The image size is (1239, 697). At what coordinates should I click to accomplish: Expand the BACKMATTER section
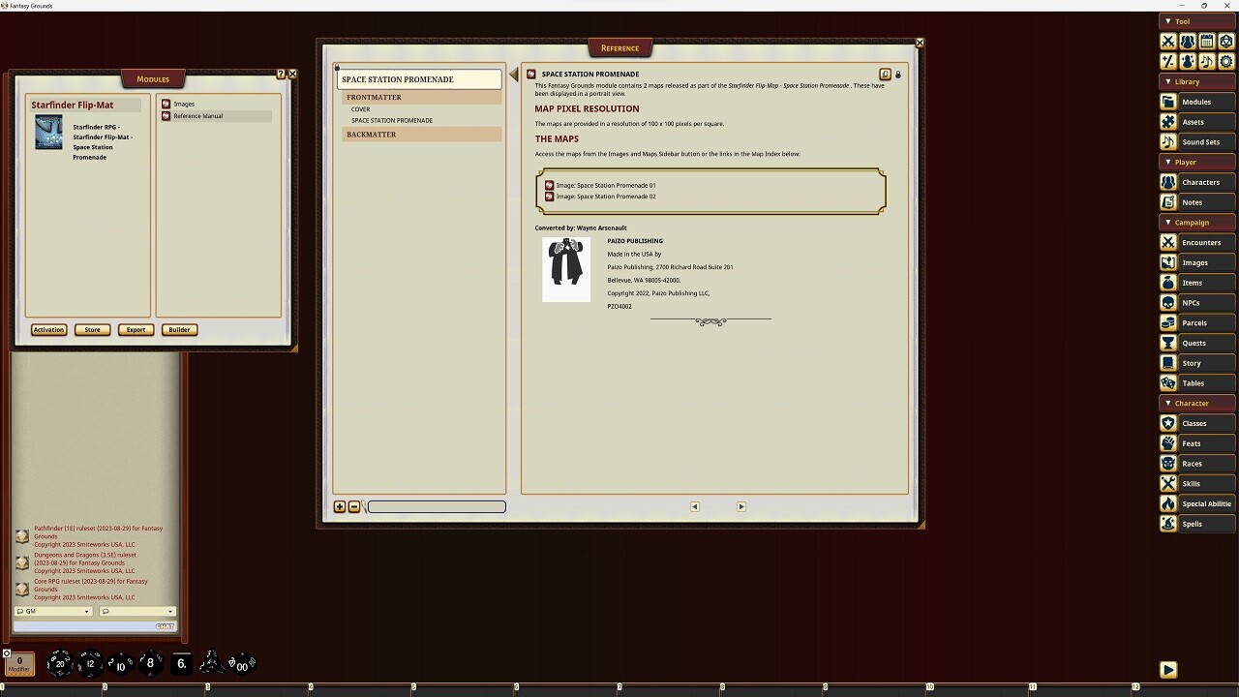[374, 134]
